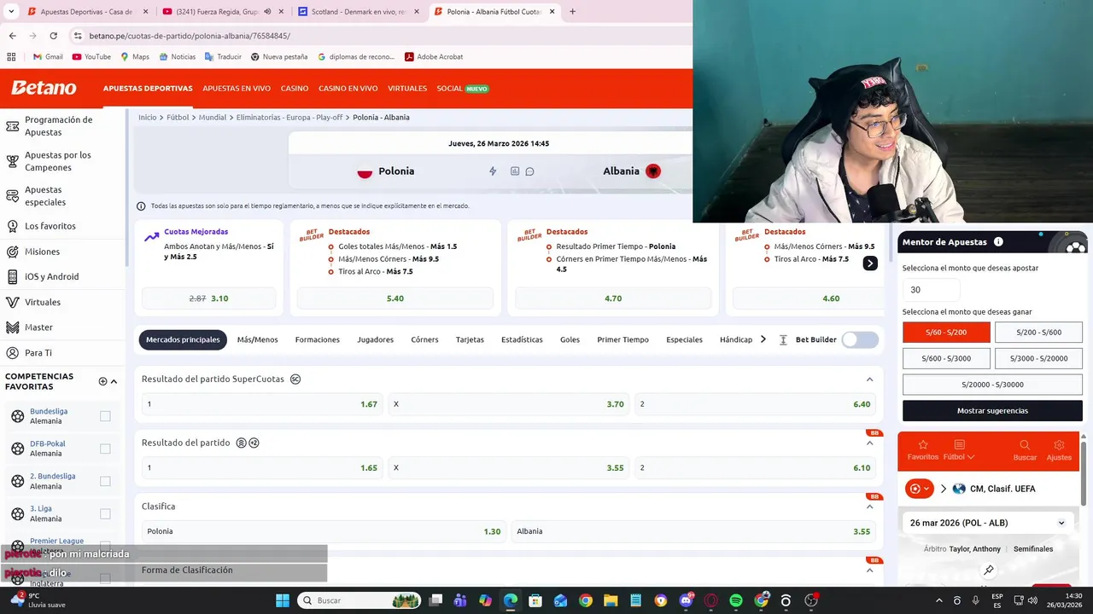
Task: Select the draw X odds 3.55
Action: coord(508,467)
